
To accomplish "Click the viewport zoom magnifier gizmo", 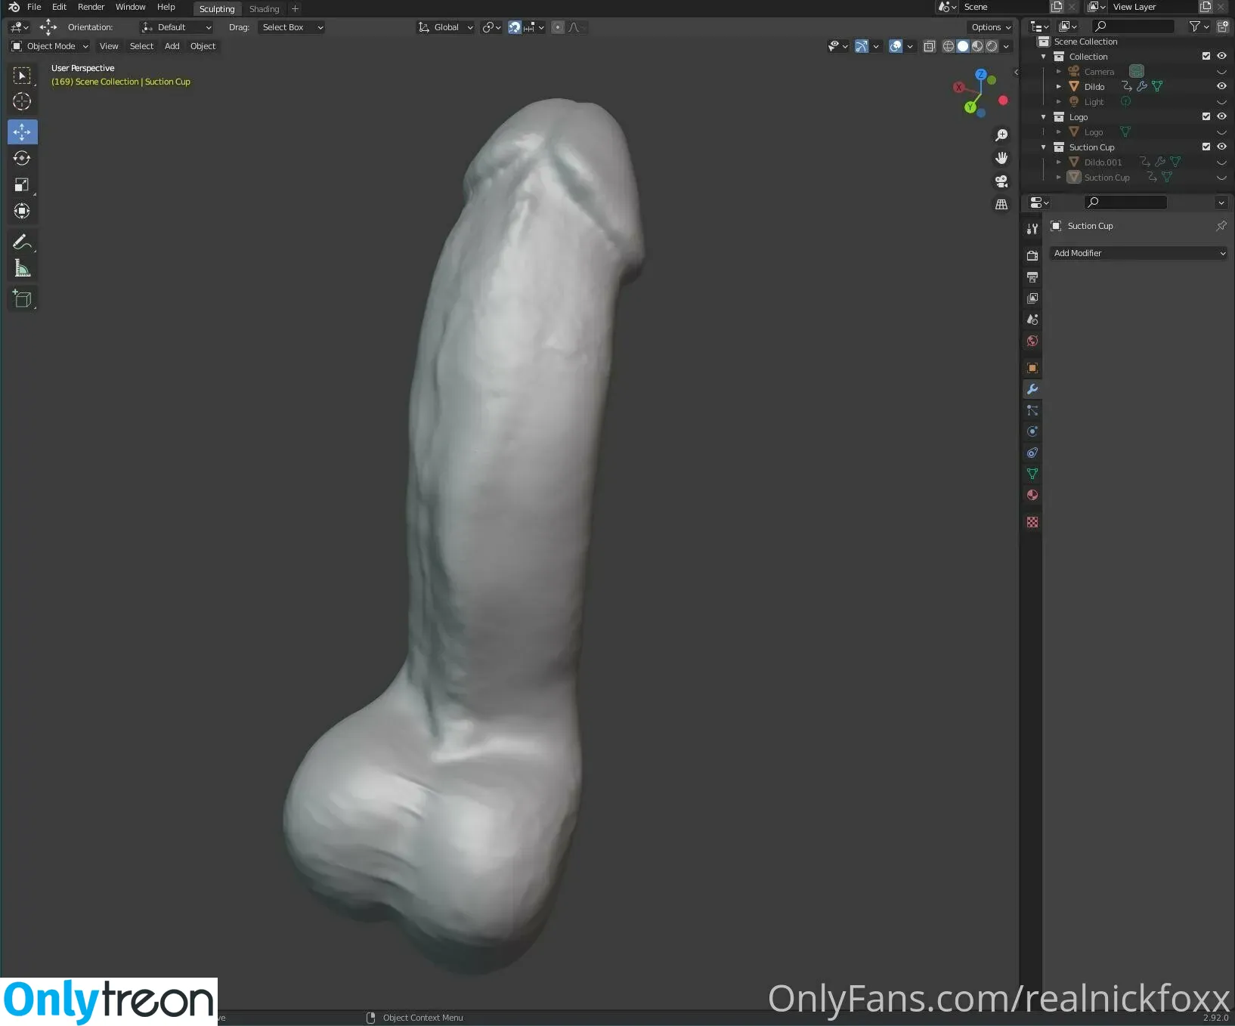I will (1001, 135).
